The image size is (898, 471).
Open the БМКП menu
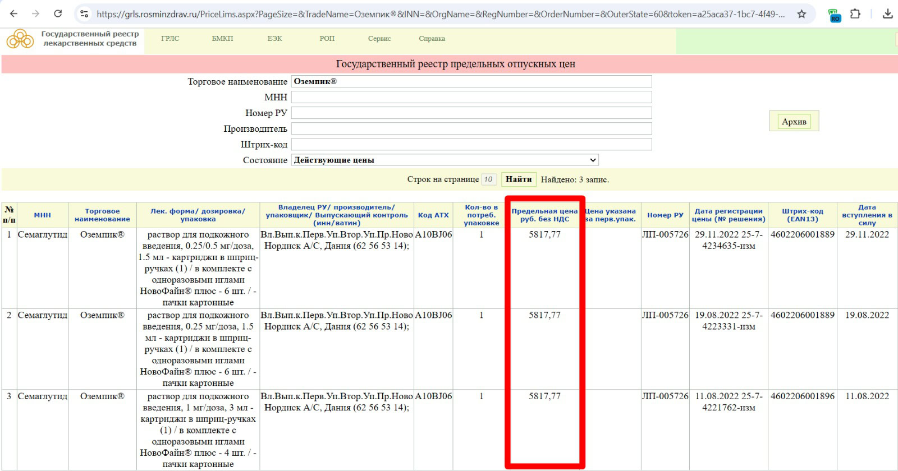[x=222, y=39]
